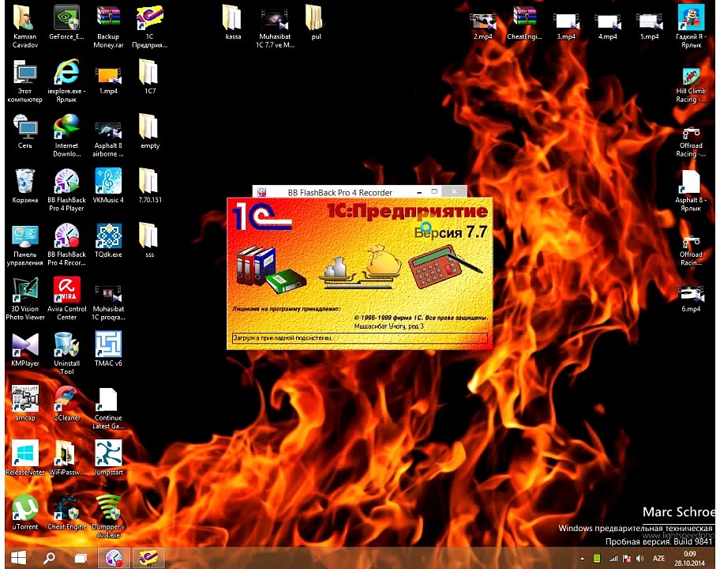Select the 5.mp4 video file

point(649,26)
